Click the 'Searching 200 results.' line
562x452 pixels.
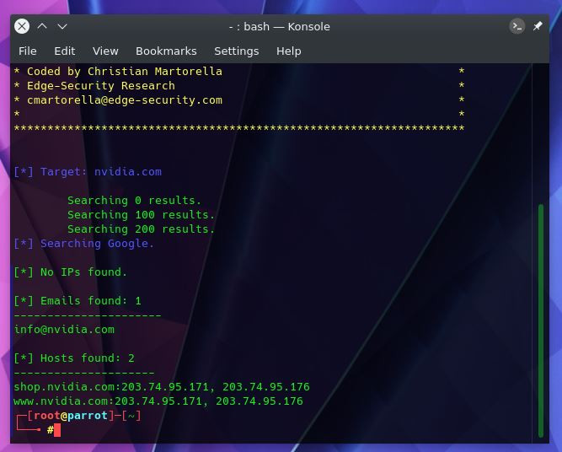point(142,229)
